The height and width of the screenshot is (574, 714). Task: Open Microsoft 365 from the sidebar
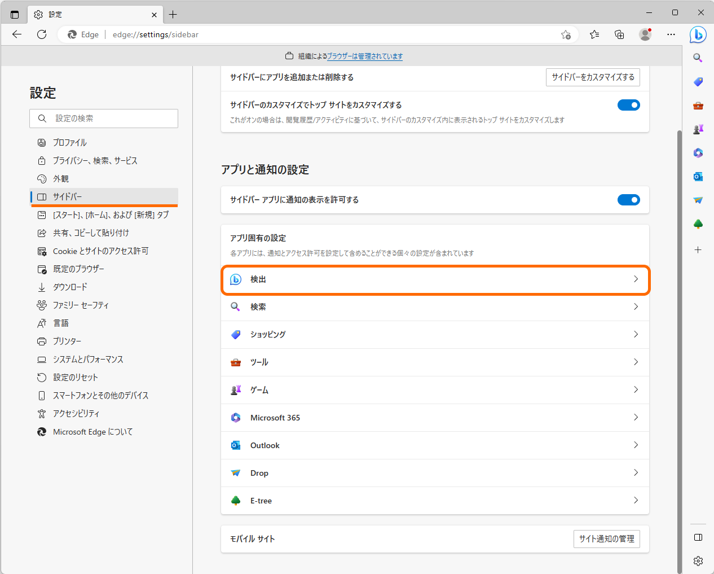[698, 152]
